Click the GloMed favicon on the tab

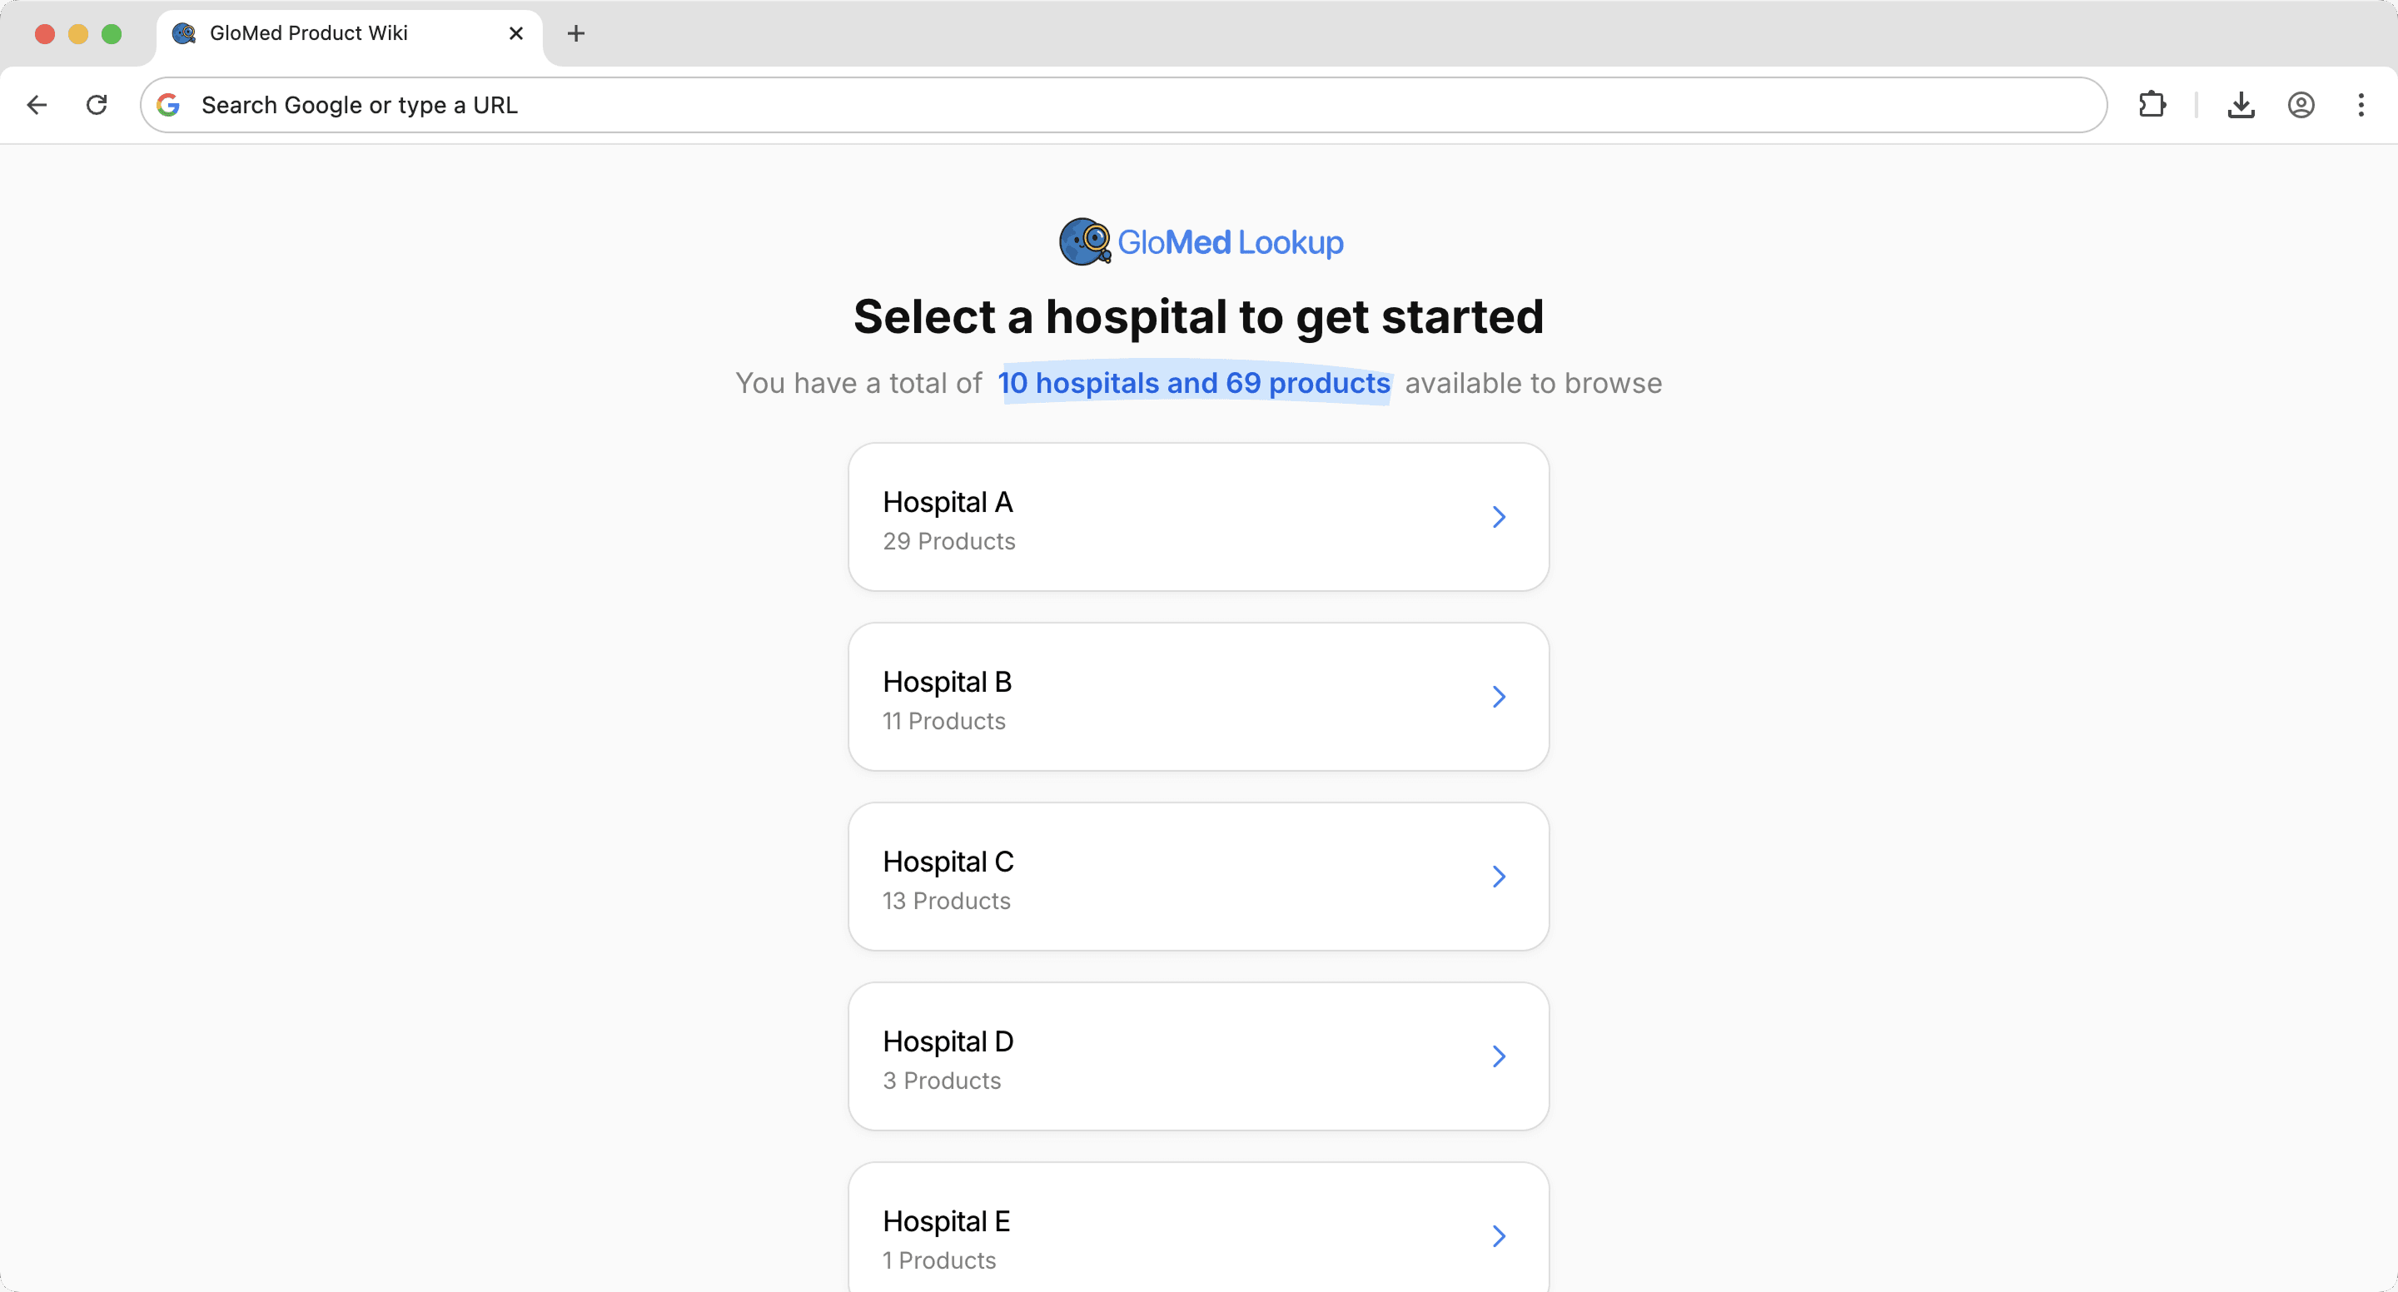[x=183, y=32]
